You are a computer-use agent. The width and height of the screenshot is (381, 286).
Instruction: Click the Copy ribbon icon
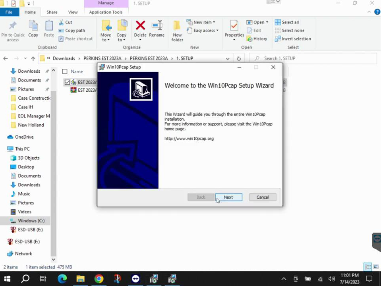pos(33,25)
